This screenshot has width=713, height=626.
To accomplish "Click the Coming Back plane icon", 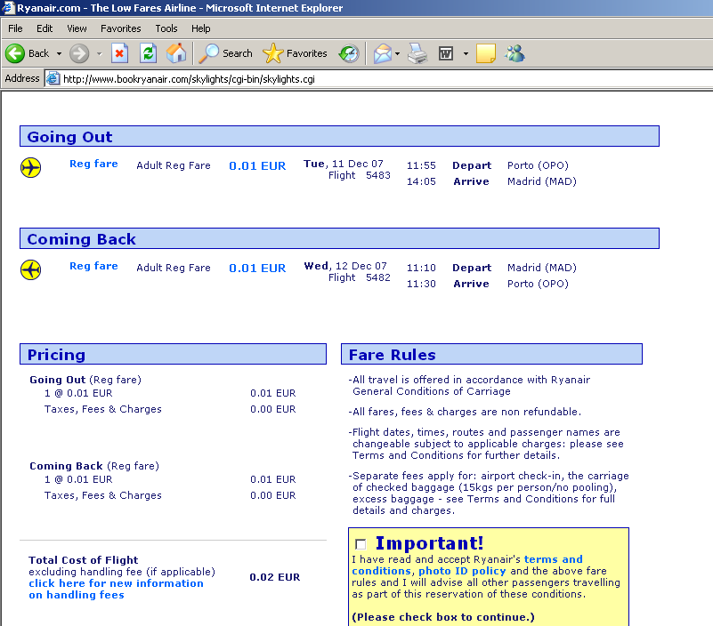I will [31, 269].
